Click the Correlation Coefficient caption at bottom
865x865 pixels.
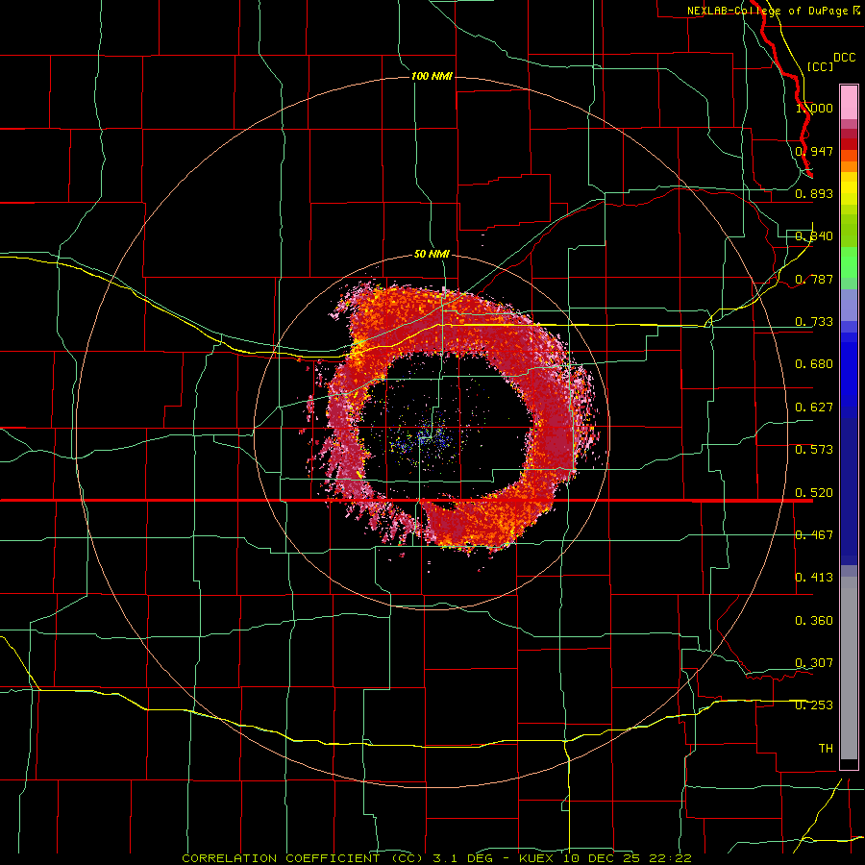click(x=436, y=858)
